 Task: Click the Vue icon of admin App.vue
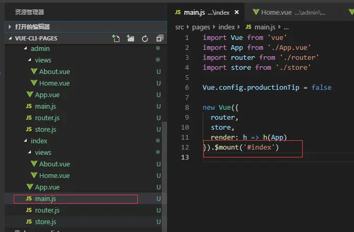click(29, 94)
